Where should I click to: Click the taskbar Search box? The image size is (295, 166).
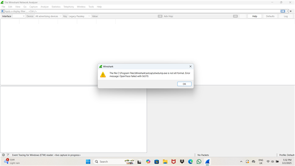pos(114,162)
